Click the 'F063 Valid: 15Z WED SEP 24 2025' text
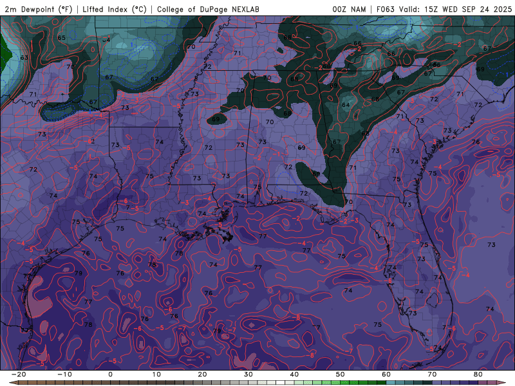This screenshot has height=386, width=515. tap(444, 9)
